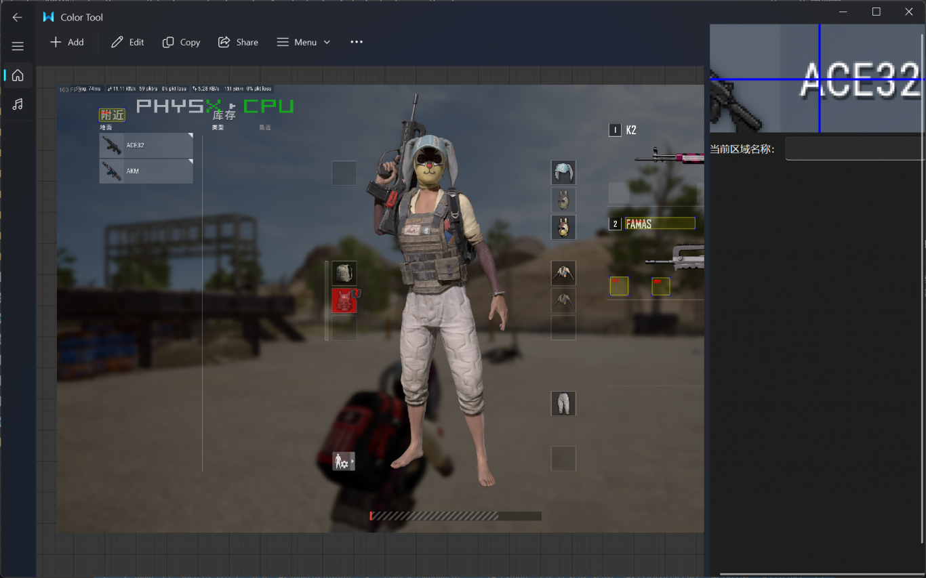Click the red vest equipment slot
Screen dimensions: 926x578
click(344, 300)
